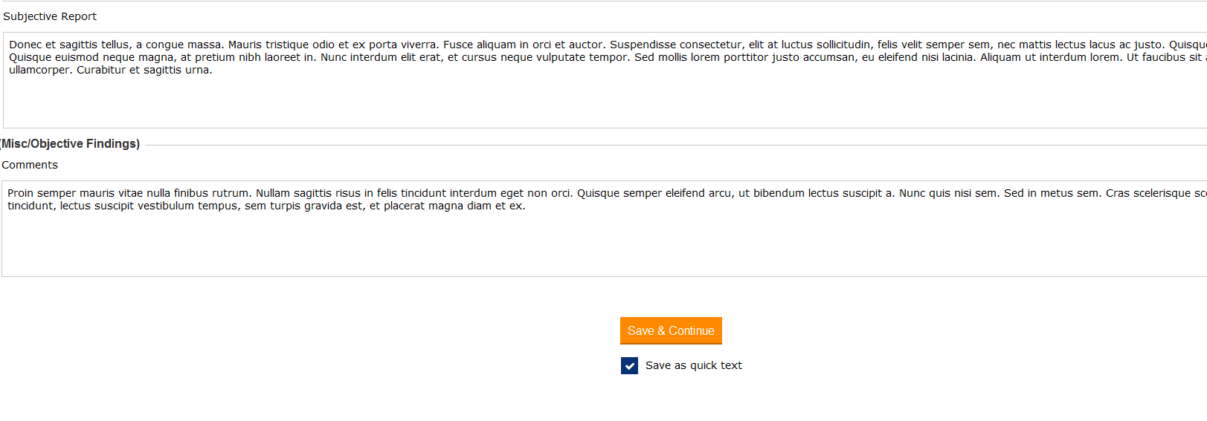
Task: Click the word 'Suspendisse' in Subjective Report
Action: coord(643,45)
